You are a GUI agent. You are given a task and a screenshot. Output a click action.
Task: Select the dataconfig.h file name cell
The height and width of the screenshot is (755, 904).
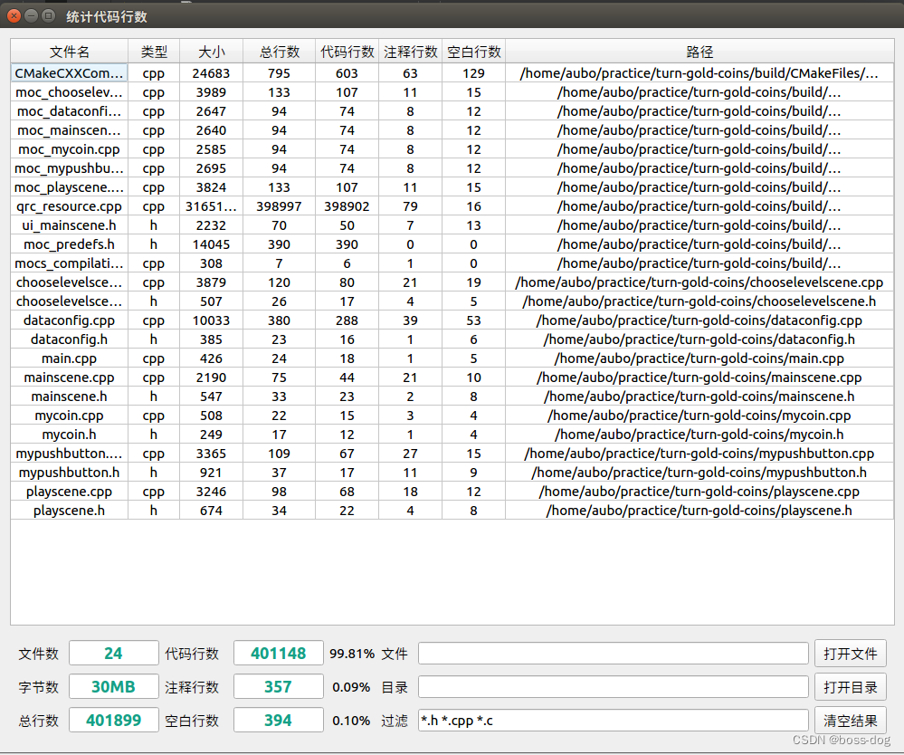pyautogui.click(x=69, y=339)
